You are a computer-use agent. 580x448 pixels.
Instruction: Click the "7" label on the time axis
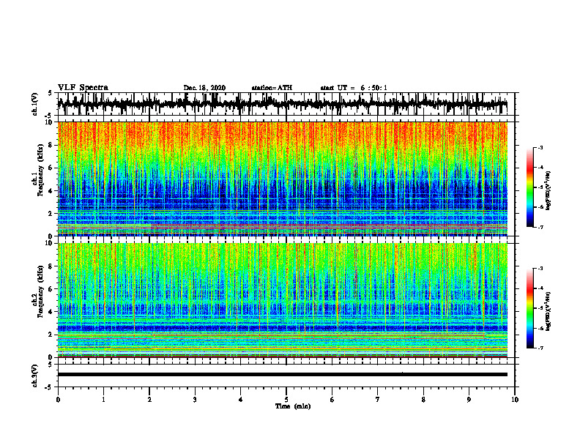point(378,400)
